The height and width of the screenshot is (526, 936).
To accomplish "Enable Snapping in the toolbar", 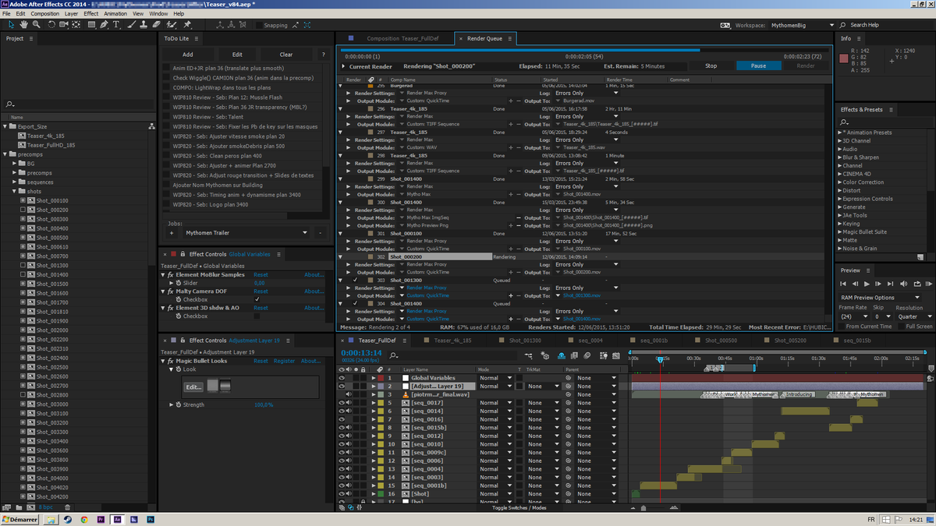I will click(x=258, y=24).
